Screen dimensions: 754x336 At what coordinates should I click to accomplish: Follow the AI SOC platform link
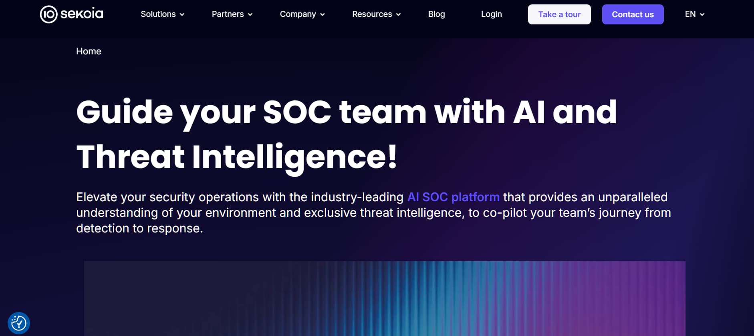pos(453,197)
